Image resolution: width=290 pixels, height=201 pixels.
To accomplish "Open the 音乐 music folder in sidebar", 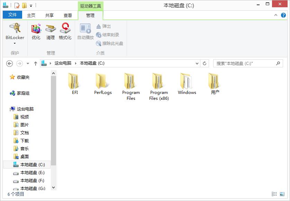I will pos(21,149).
